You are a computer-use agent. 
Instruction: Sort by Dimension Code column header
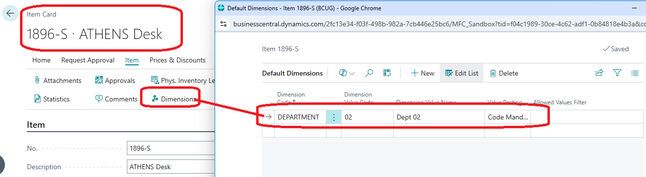click(x=291, y=98)
